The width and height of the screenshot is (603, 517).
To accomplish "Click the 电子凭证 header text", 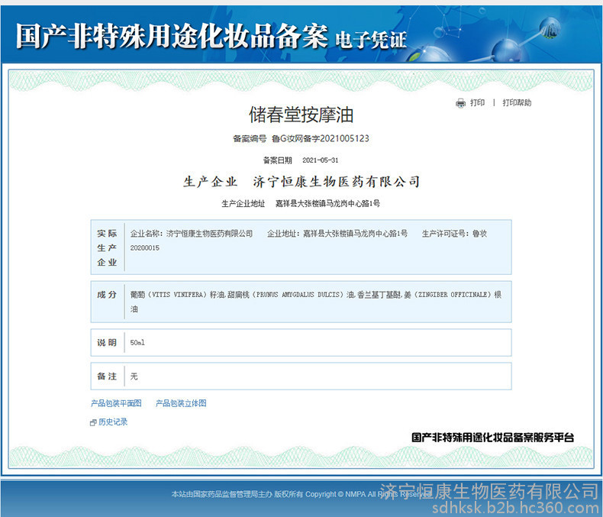I will click(371, 40).
